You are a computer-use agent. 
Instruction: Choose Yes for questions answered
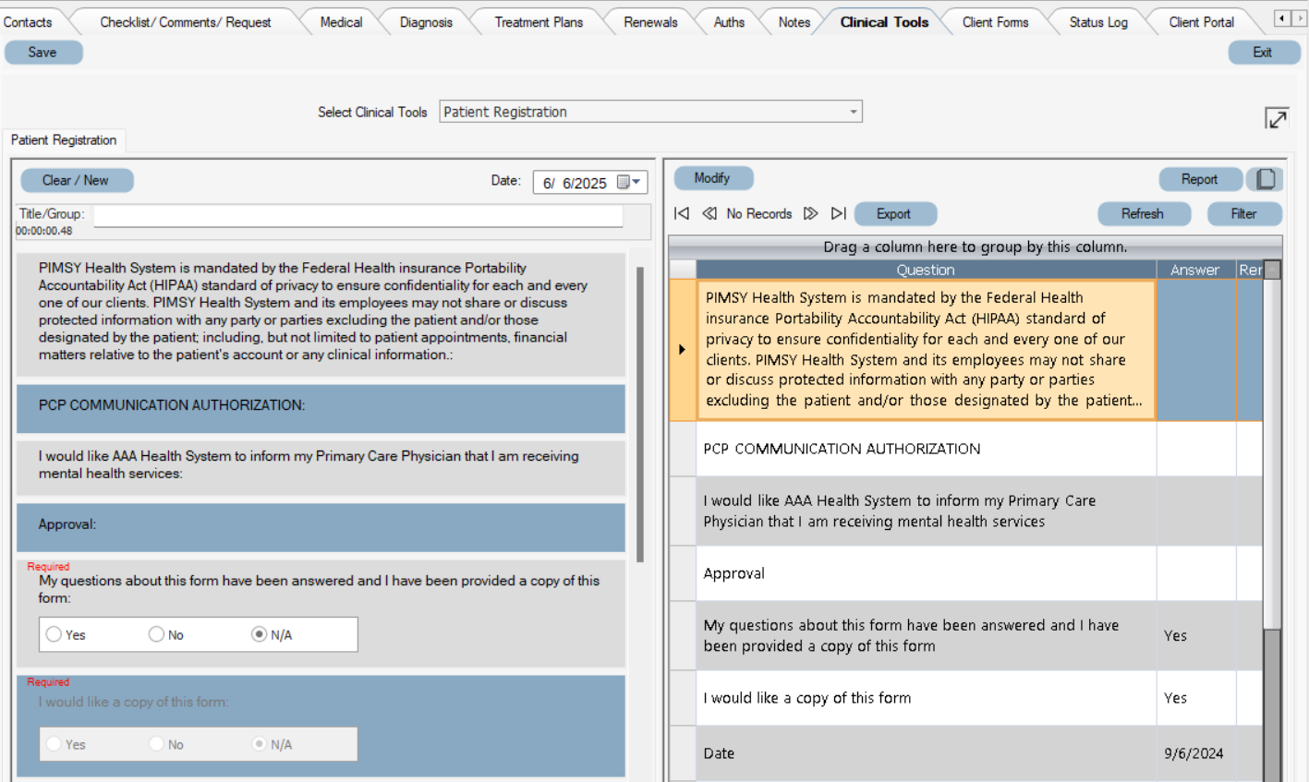click(53, 634)
